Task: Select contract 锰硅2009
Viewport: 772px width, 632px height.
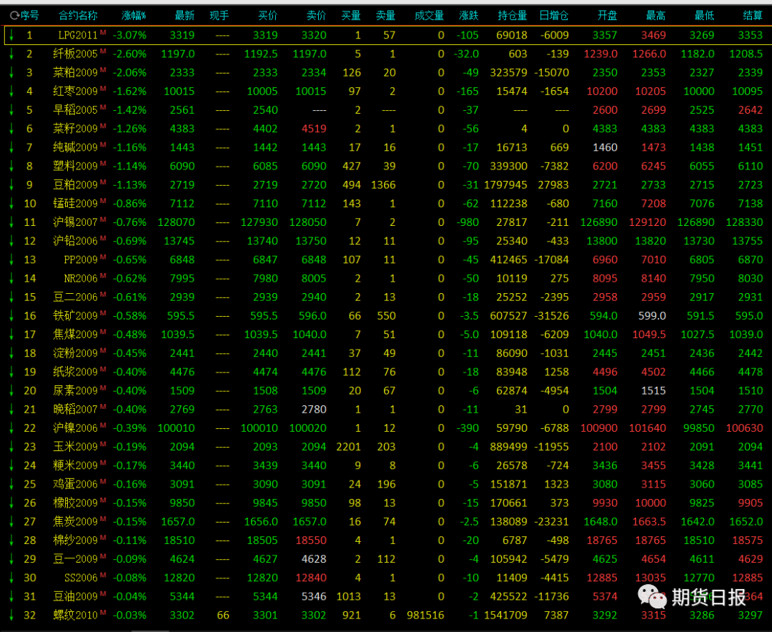Action: pos(75,204)
